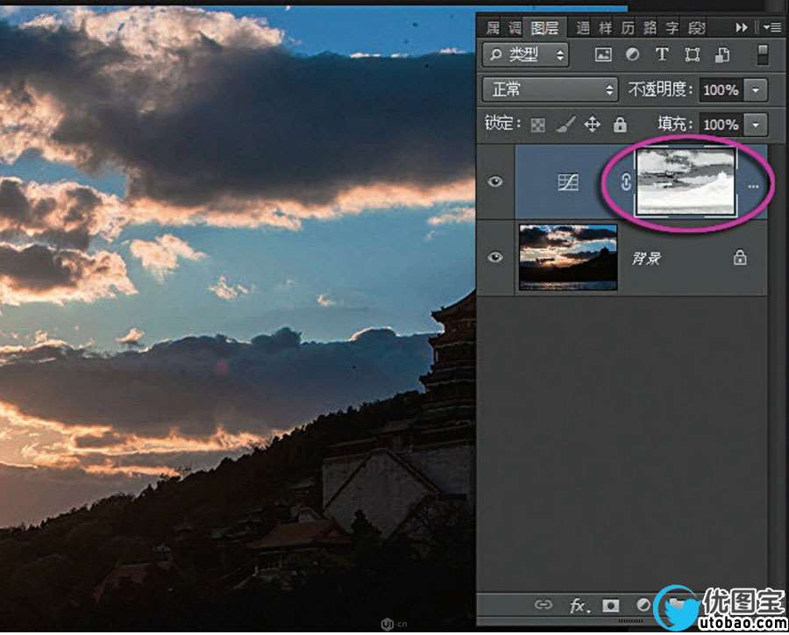789x635 pixels.
Task: Switch to the 样 styles tab
Action: (605, 28)
